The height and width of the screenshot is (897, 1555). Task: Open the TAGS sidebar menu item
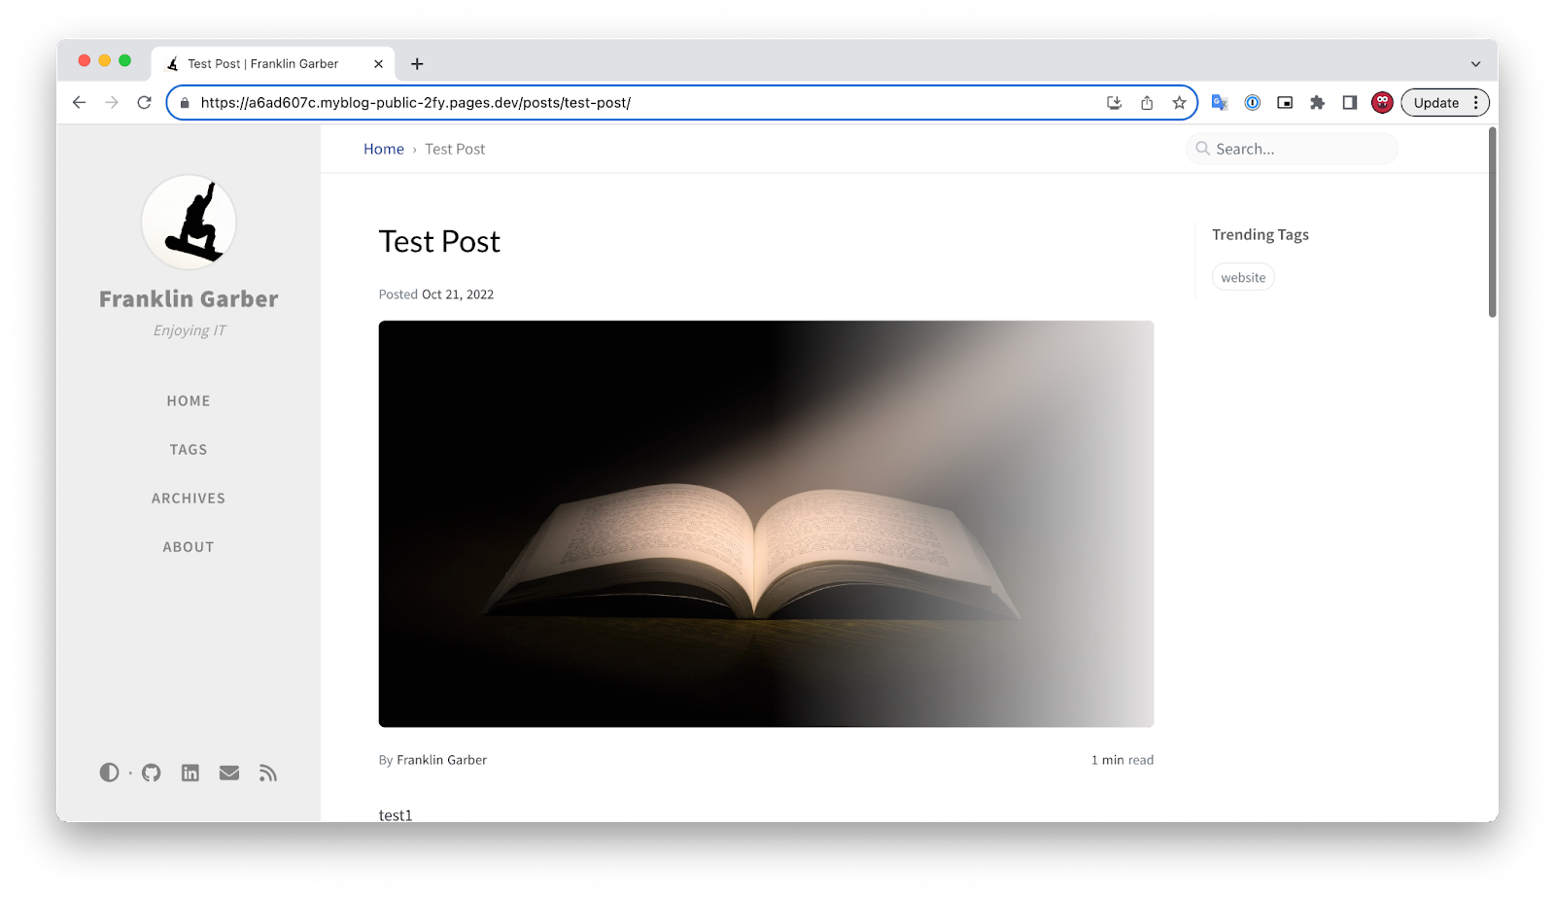click(189, 450)
